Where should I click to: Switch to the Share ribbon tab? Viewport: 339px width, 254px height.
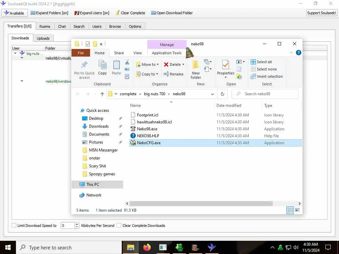[119, 53]
